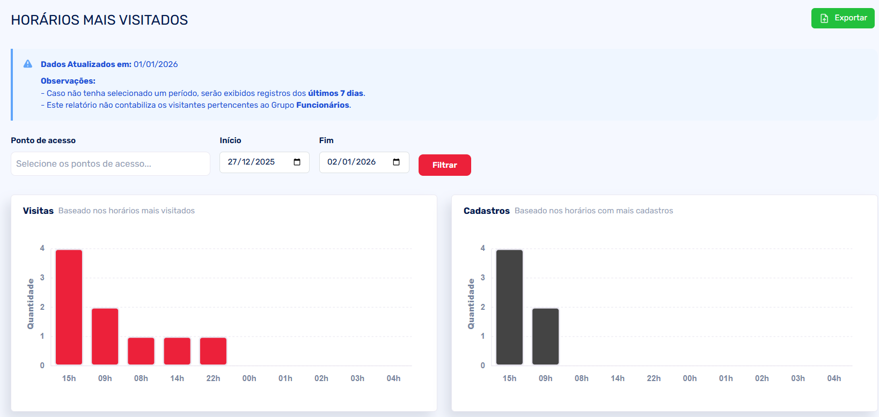
Task: Click the 08h bar in Visitas chart
Action: [x=141, y=351]
